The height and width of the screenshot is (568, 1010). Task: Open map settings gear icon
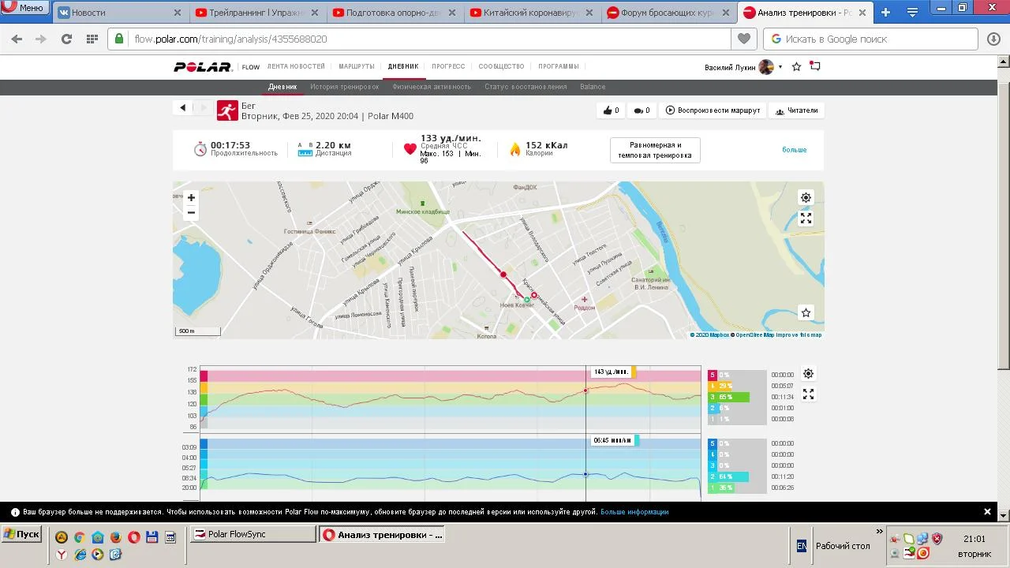coord(806,198)
